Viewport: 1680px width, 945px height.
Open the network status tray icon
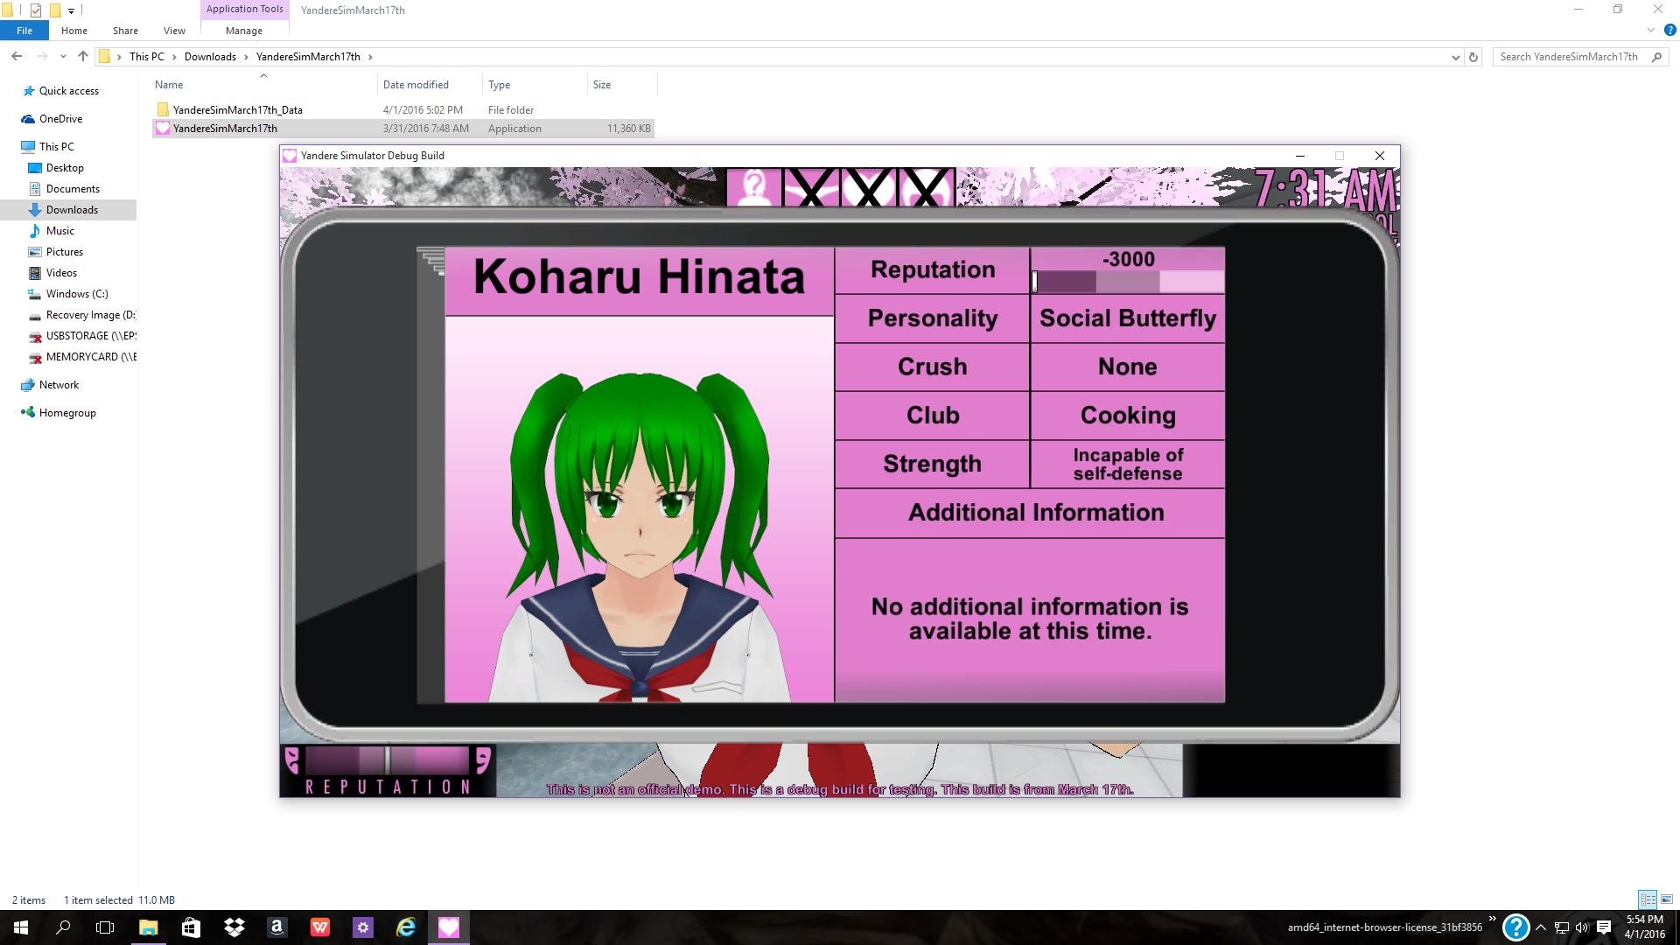click(x=1562, y=927)
